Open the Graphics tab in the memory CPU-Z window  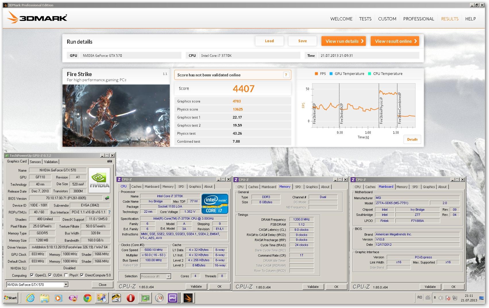[x=312, y=187]
